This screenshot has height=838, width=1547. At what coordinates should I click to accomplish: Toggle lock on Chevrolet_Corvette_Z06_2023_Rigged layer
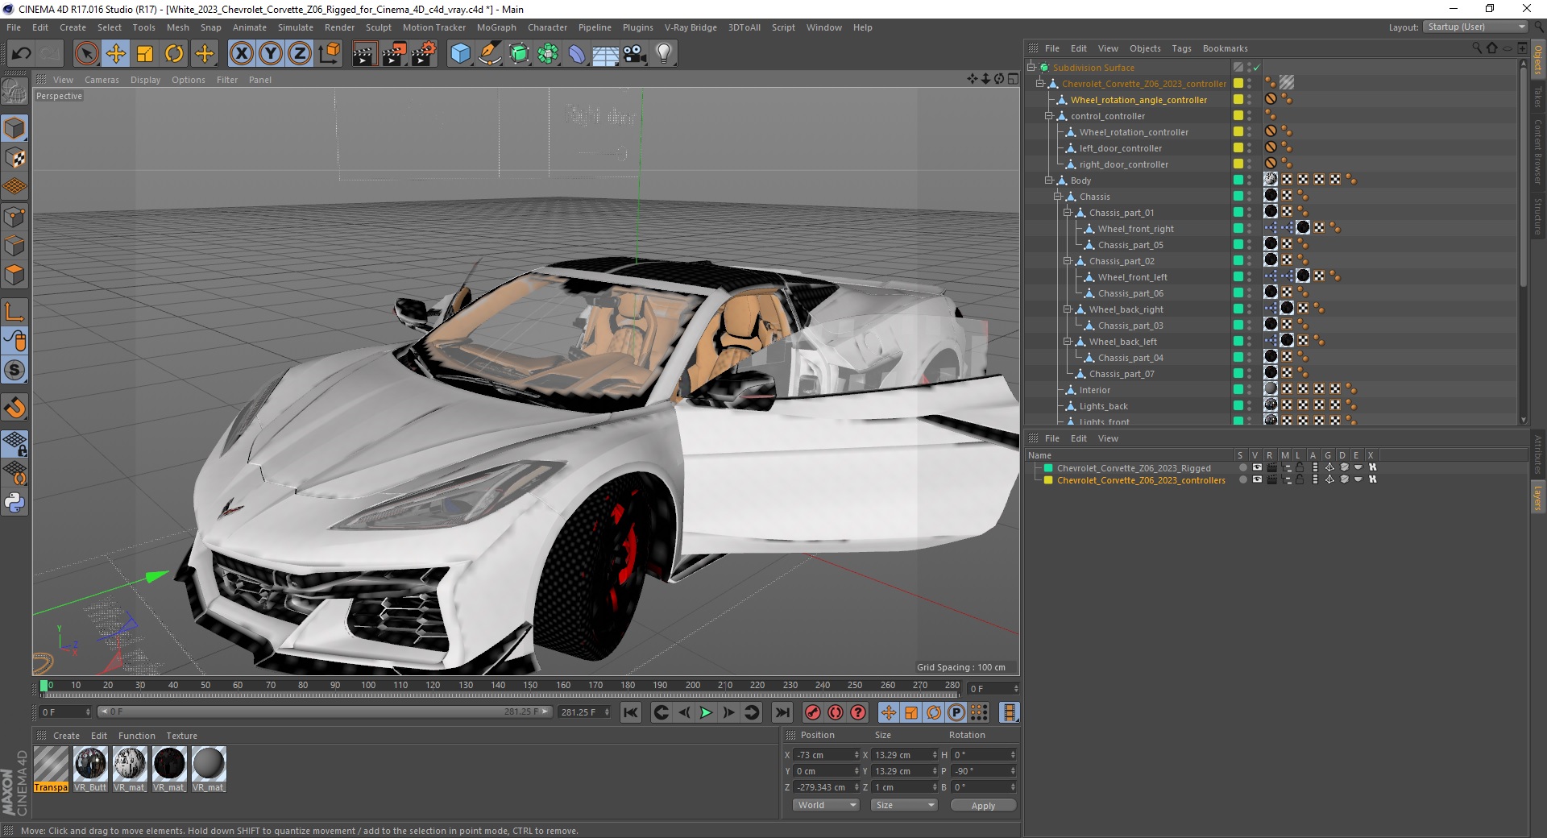[x=1300, y=468]
